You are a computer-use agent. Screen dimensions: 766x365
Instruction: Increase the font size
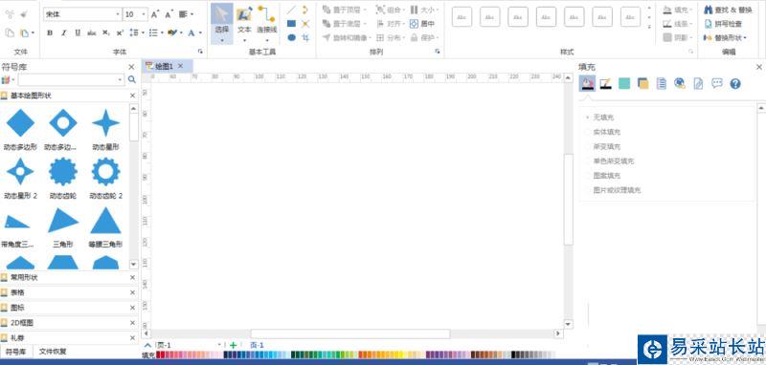pos(155,14)
